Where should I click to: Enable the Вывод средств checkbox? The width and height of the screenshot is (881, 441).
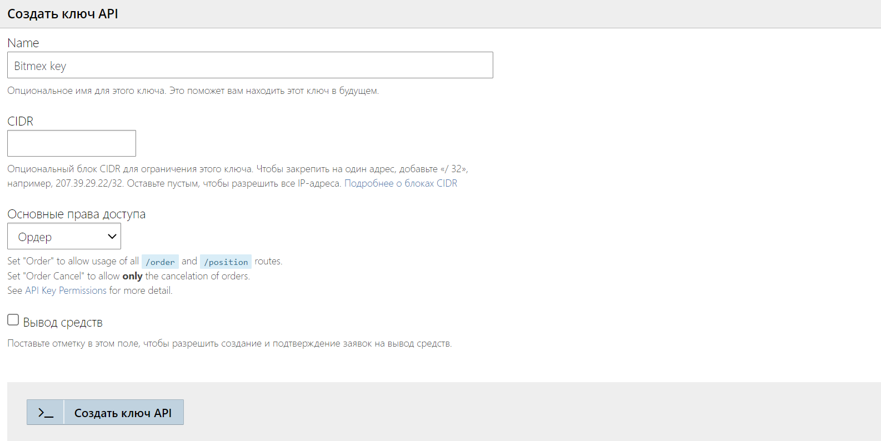click(x=13, y=320)
